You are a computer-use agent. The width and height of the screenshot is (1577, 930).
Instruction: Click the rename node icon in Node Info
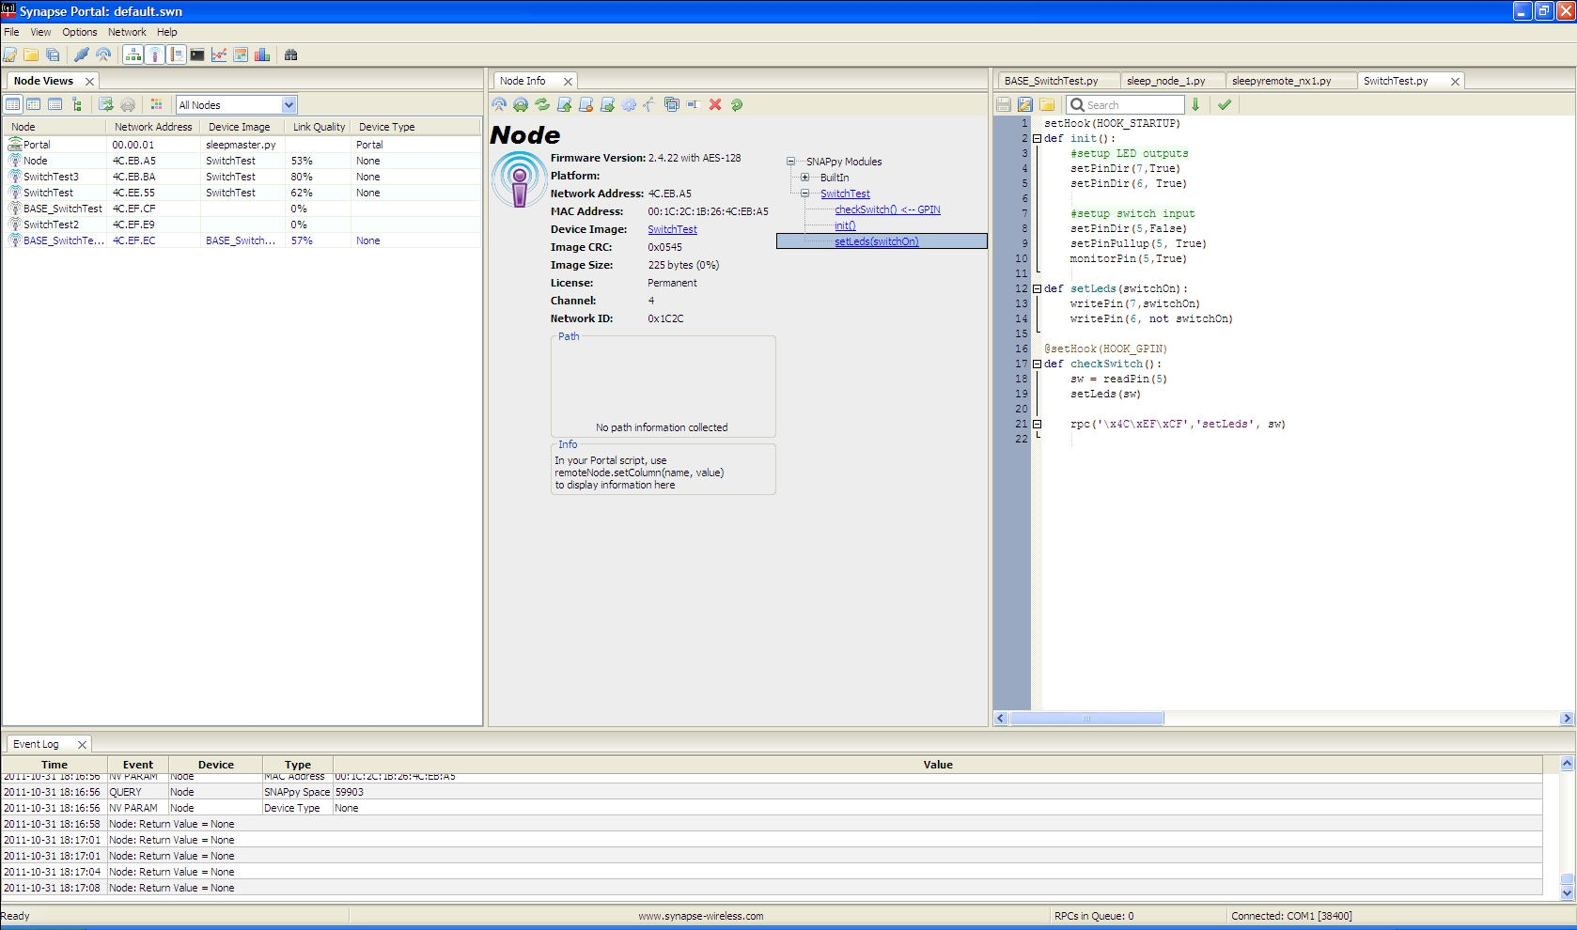pos(694,104)
